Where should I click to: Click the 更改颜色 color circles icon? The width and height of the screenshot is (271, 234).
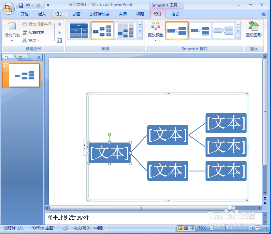point(156,26)
